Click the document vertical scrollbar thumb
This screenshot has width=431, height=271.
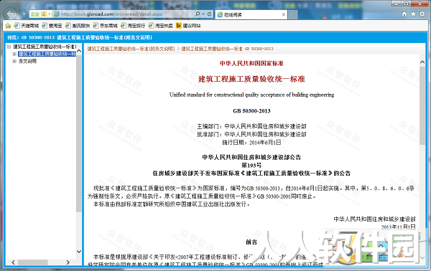click(x=422, y=105)
